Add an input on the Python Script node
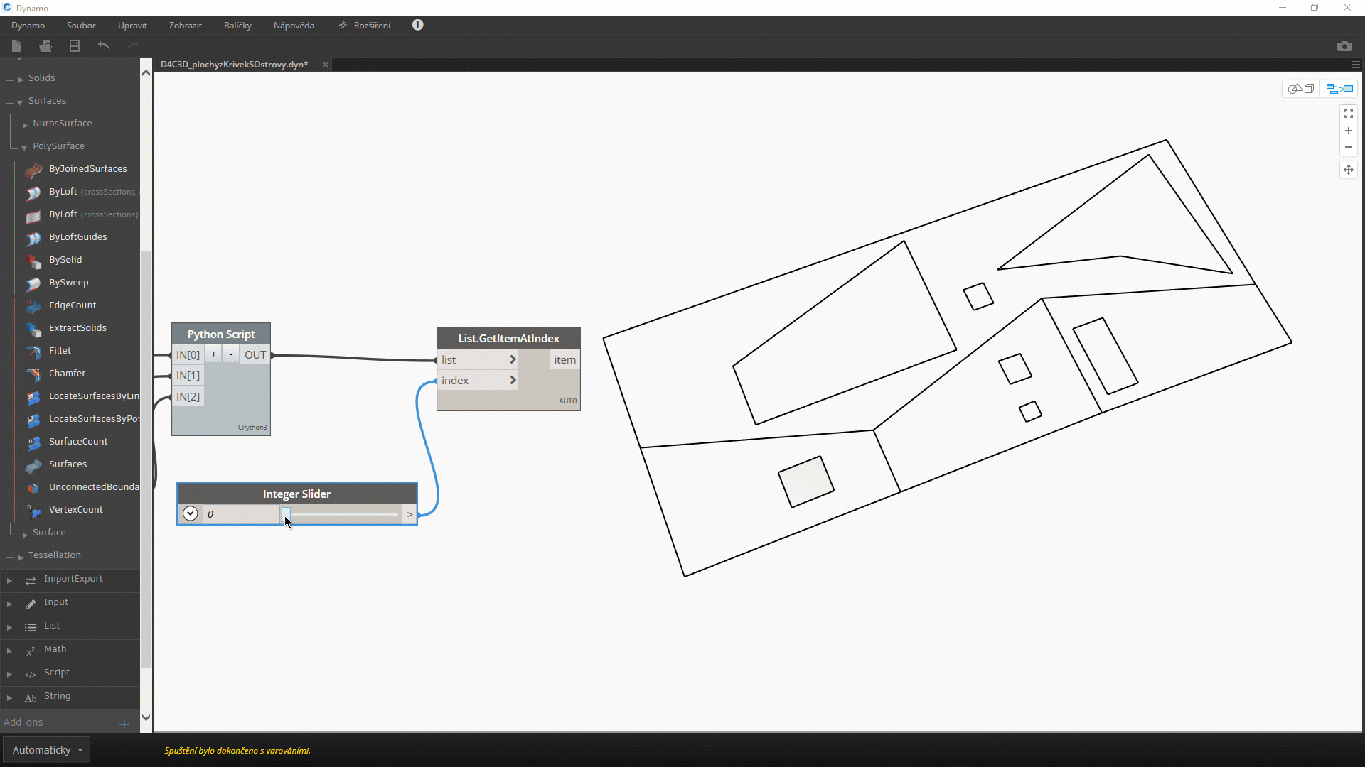The height and width of the screenshot is (767, 1365). click(x=213, y=354)
